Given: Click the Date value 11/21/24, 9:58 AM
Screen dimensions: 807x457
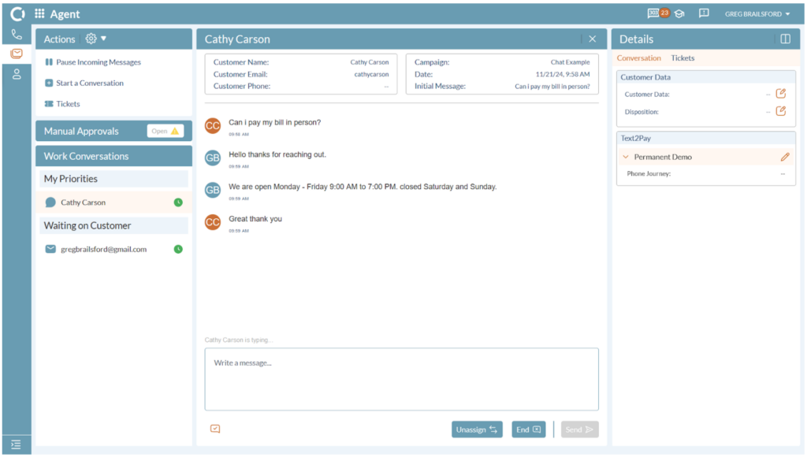Looking at the screenshot, I should 563,75.
